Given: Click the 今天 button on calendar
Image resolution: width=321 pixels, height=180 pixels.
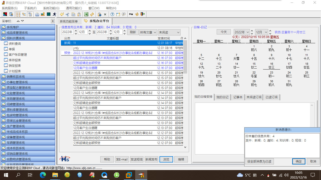Looking at the screenshot, I should (x=223, y=32).
